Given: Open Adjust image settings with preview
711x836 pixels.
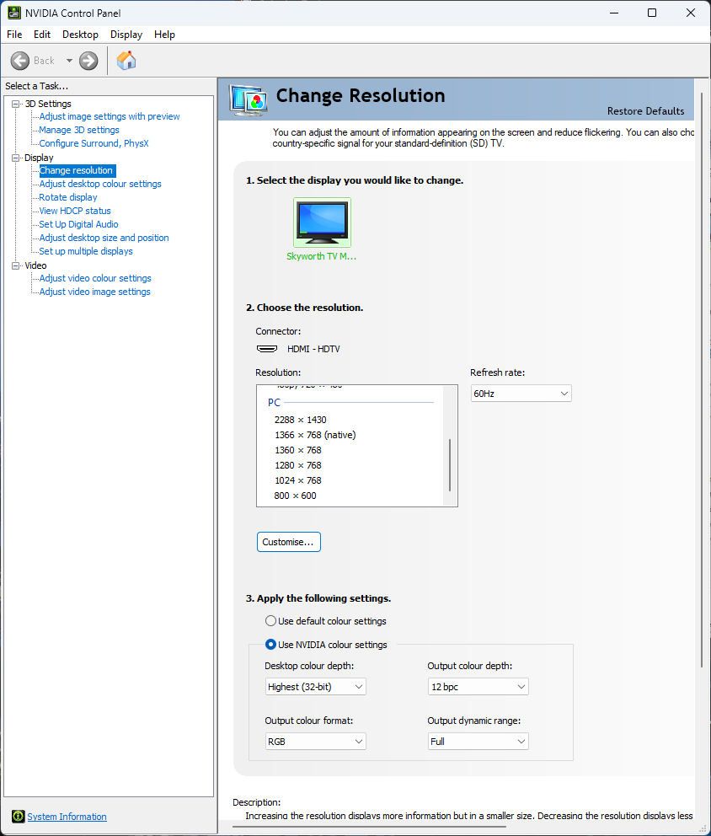Looking at the screenshot, I should (110, 116).
